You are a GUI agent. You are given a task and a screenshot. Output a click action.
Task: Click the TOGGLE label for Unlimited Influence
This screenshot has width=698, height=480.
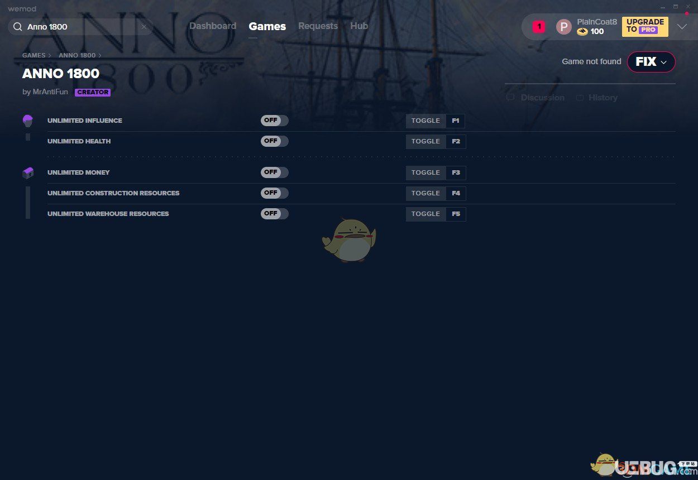[x=426, y=121]
